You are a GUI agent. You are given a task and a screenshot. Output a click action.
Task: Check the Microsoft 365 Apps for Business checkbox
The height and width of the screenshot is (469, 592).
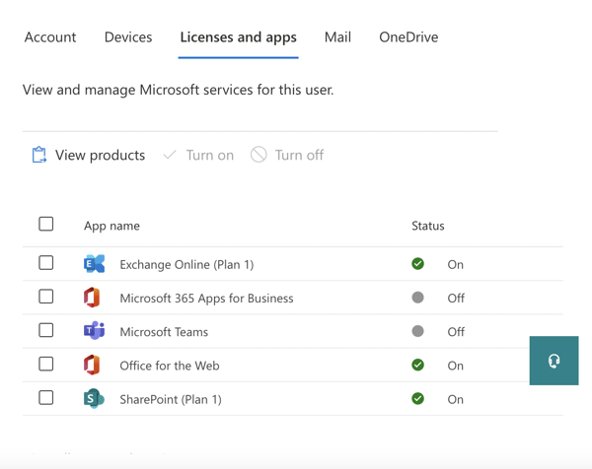[x=46, y=297]
